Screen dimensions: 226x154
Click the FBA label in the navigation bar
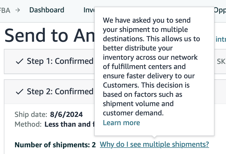click(x=5, y=10)
